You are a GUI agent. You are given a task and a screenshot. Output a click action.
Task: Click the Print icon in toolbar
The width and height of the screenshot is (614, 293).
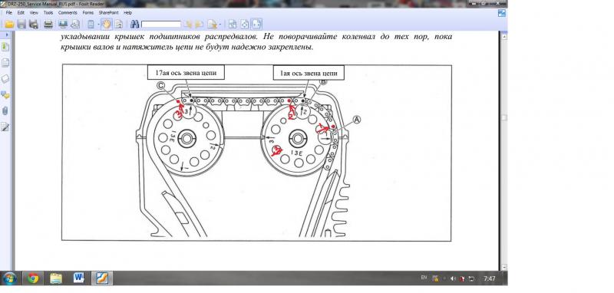click(x=48, y=25)
